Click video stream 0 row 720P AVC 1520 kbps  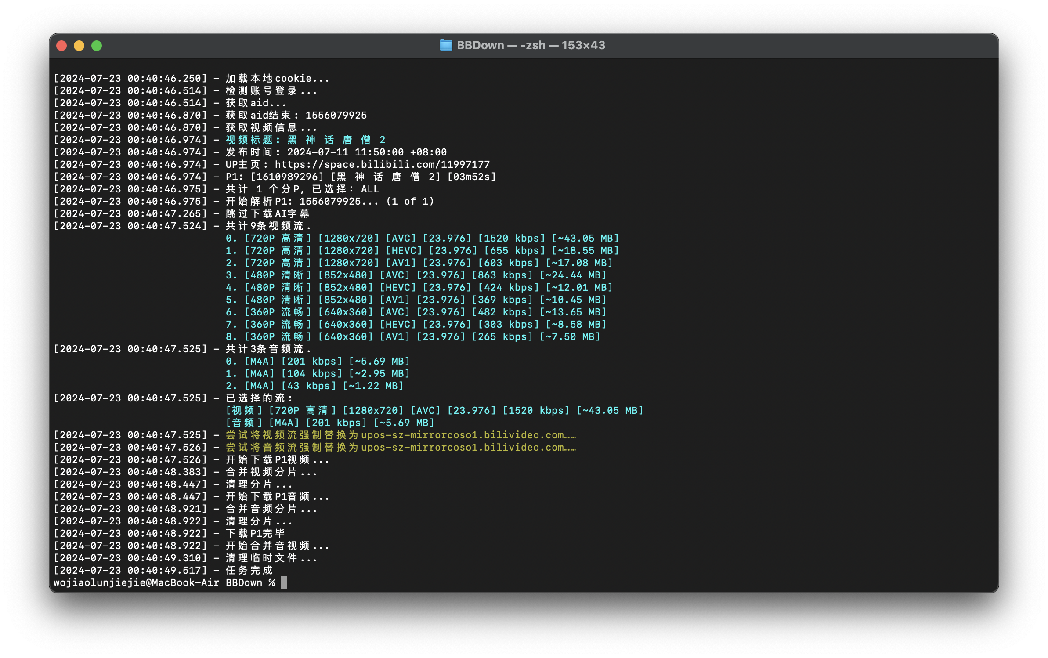pos(422,238)
